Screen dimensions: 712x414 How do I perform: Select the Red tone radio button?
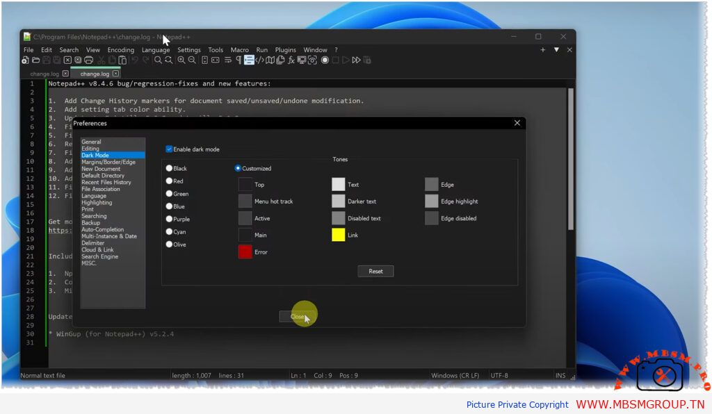pos(169,181)
